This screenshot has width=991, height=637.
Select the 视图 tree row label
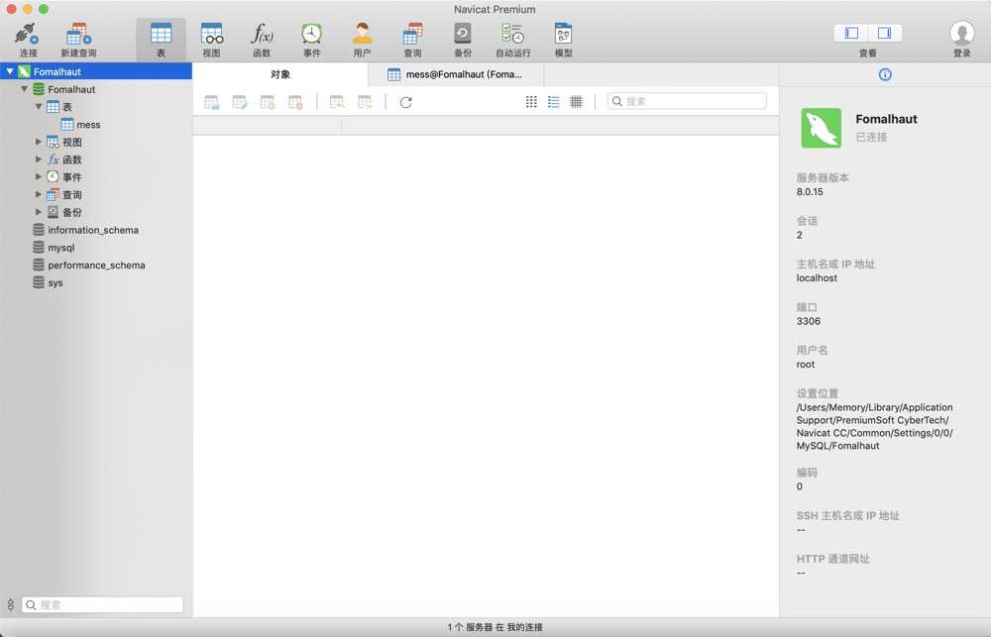[x=72, y=143]
